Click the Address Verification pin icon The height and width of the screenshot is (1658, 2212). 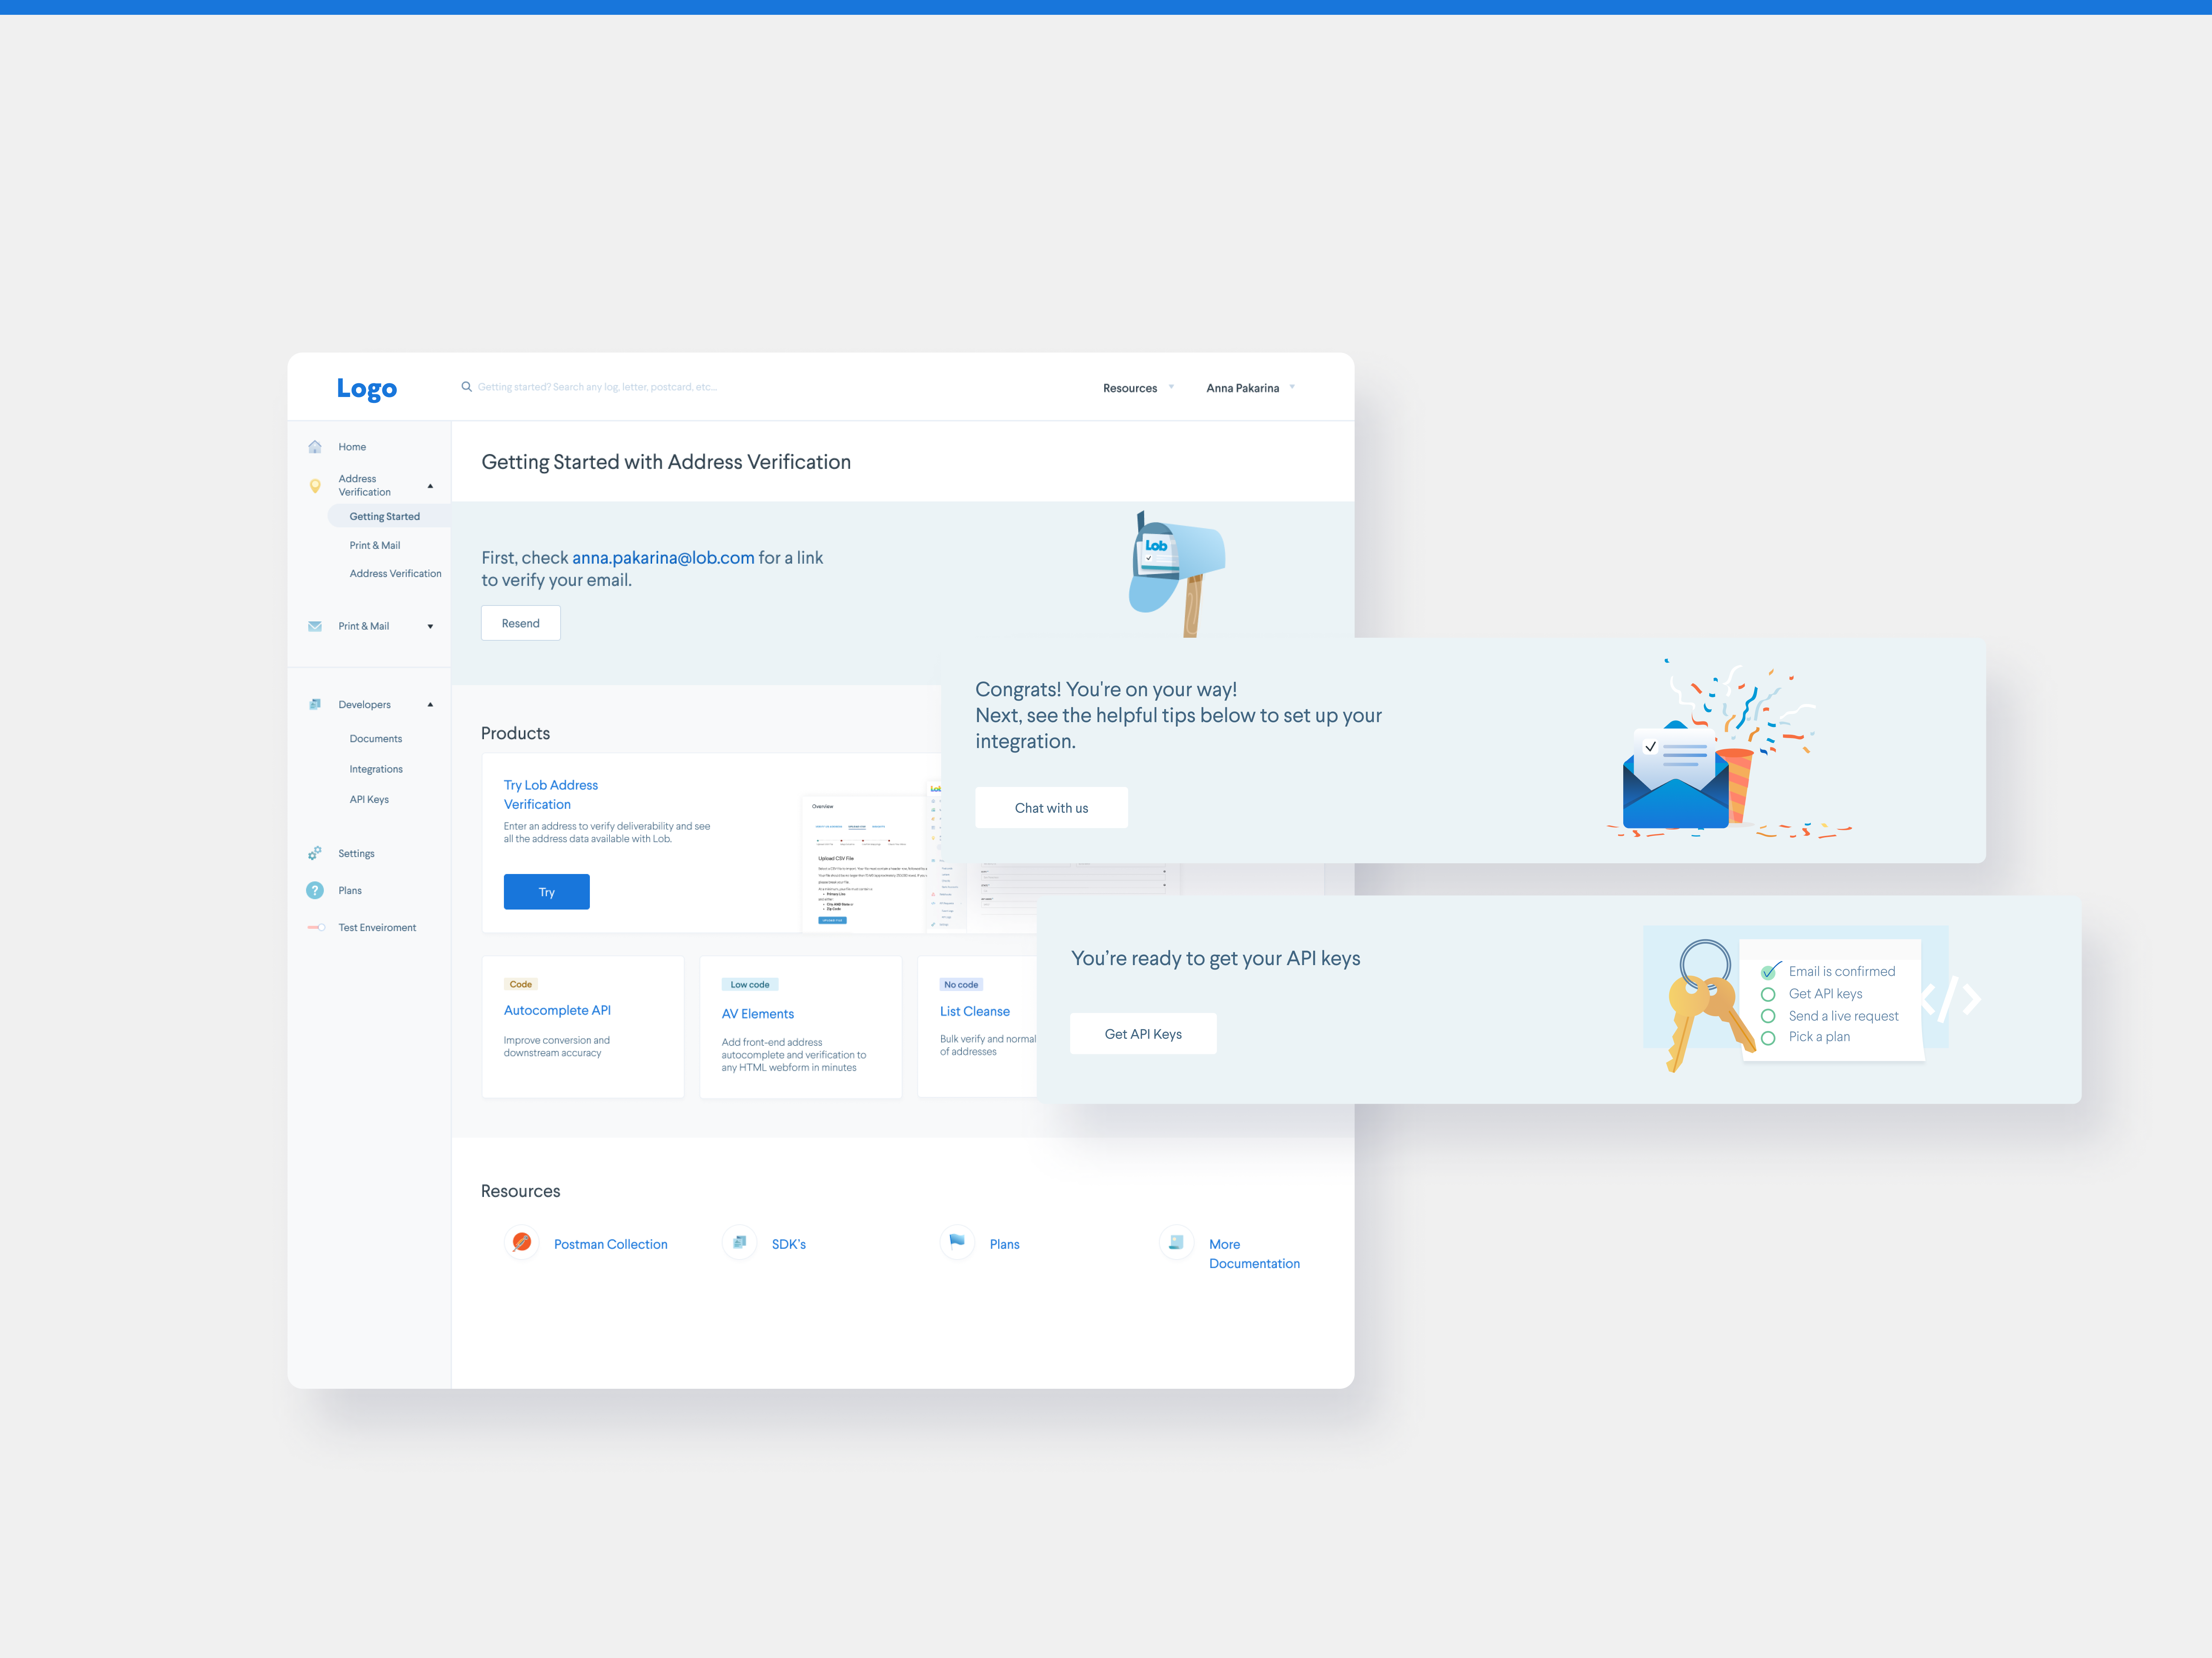click(x=315, y=486)
